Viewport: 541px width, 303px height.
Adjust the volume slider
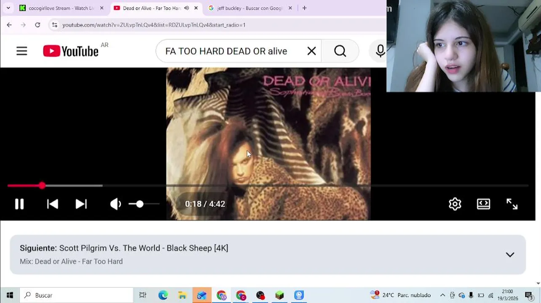(x=144, y=204)
